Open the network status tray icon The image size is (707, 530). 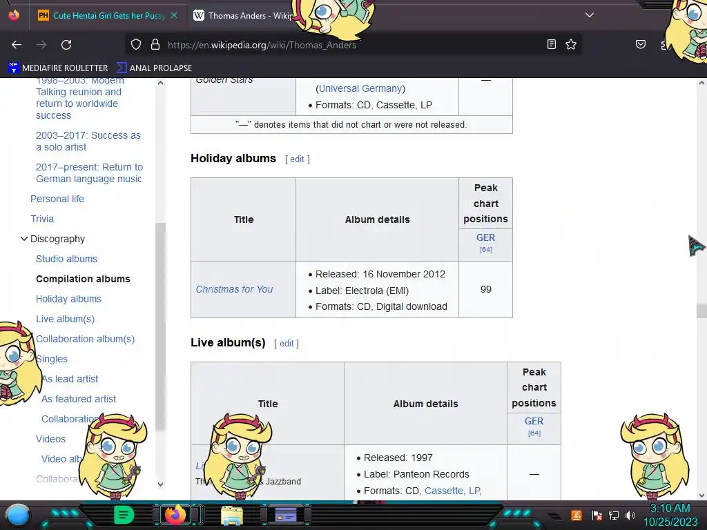(x=614, y=515)
